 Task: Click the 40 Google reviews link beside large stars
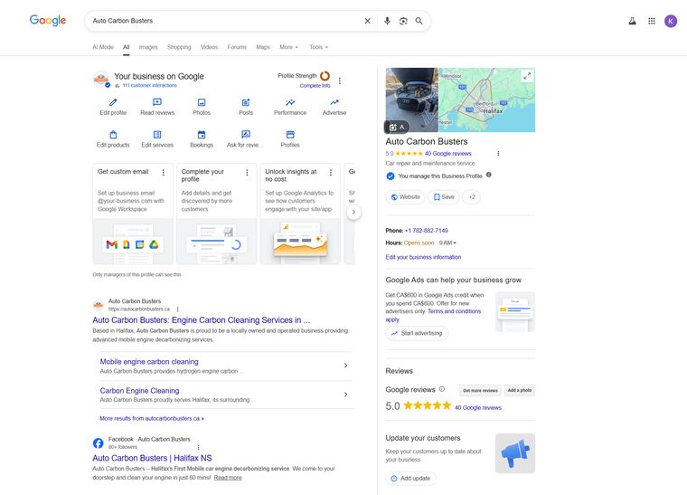point(478,407)
